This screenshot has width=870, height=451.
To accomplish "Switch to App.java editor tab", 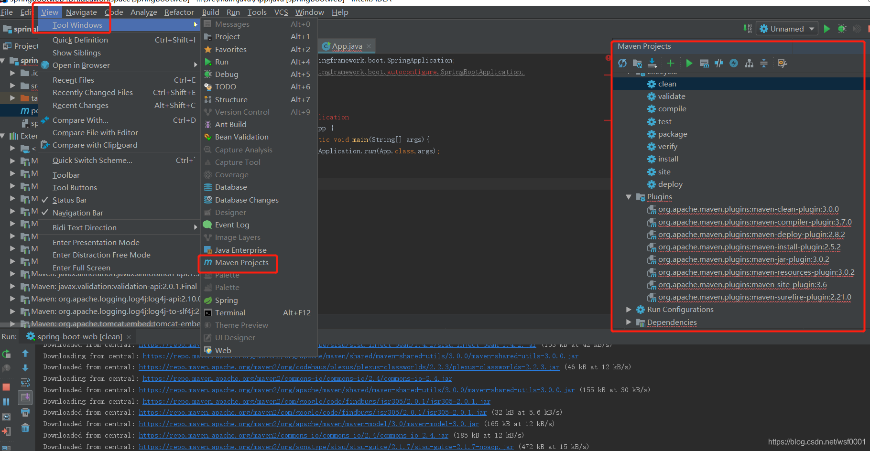I will tap(347, 46).
